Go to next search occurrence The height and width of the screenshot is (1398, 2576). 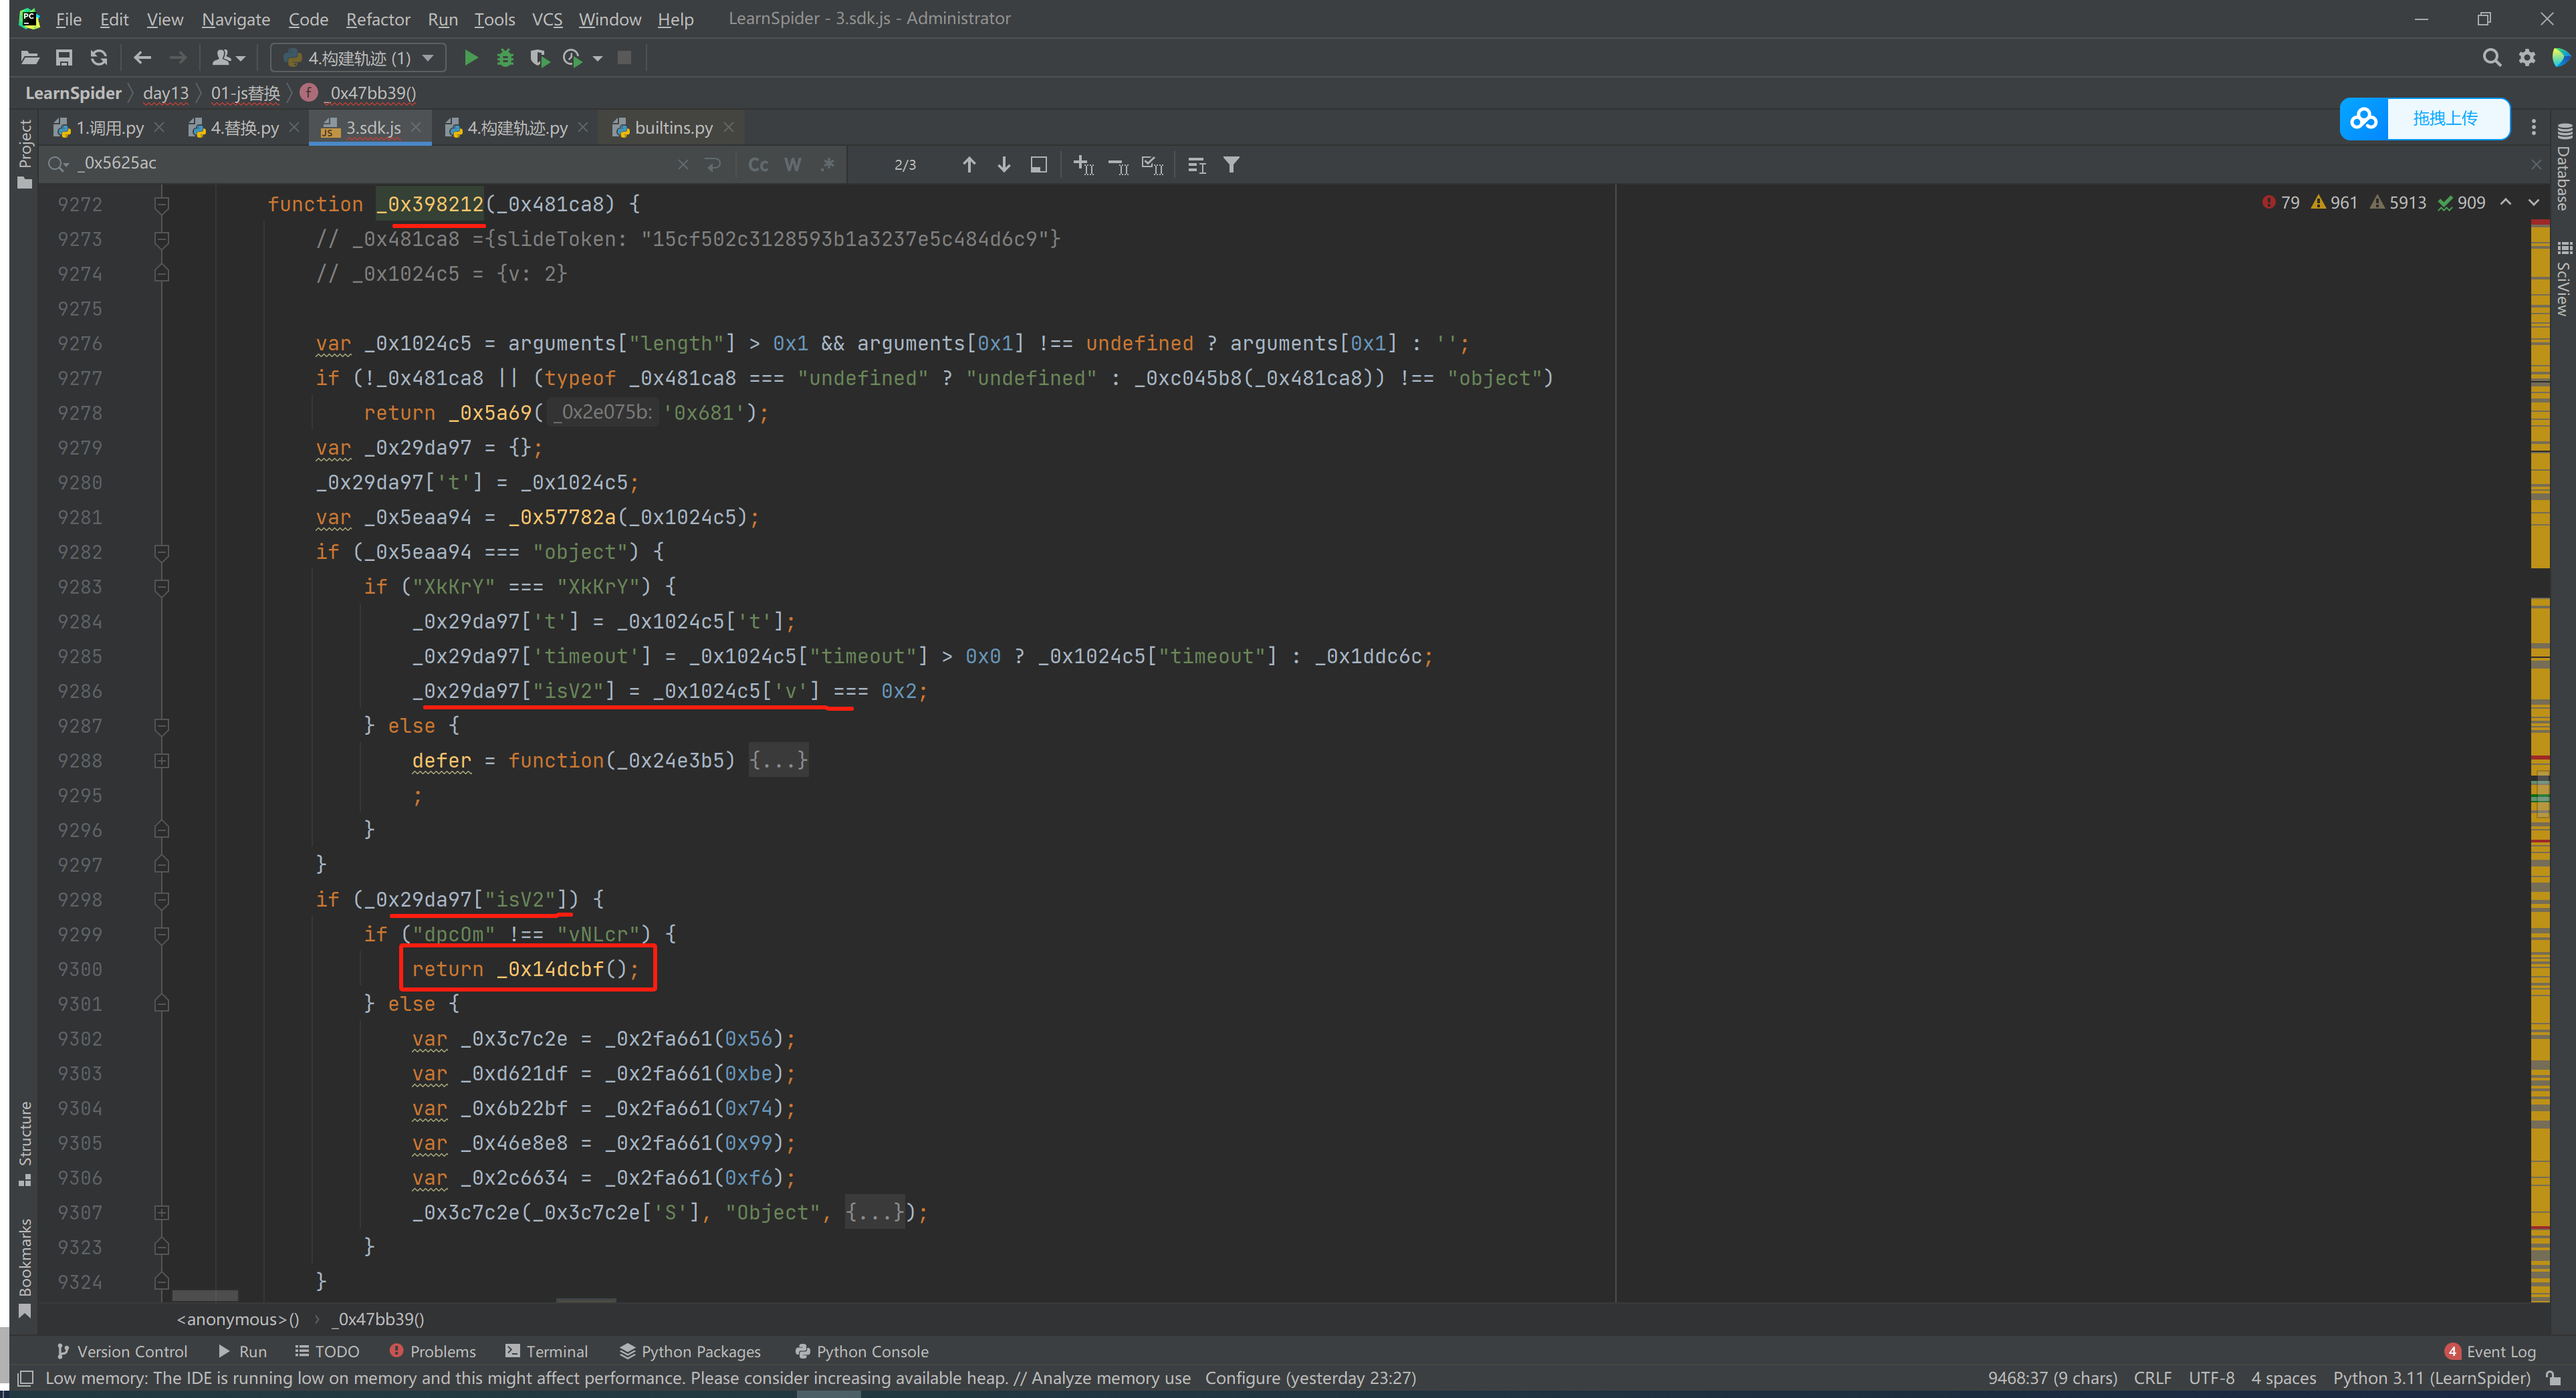point(1004,164)
